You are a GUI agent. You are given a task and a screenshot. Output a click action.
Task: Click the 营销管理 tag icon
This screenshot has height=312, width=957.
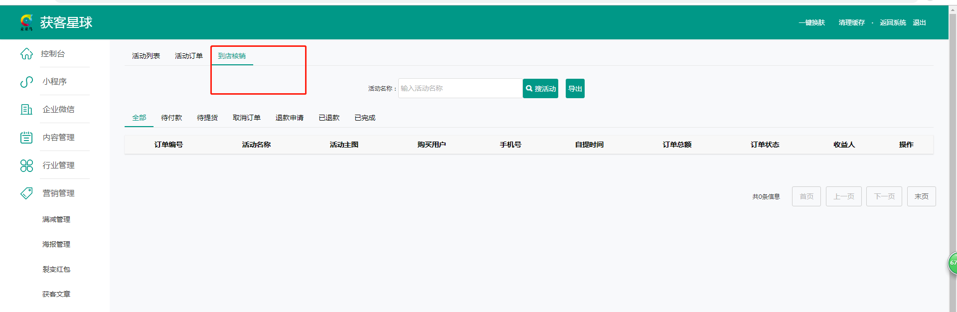[x=26, y=193]
